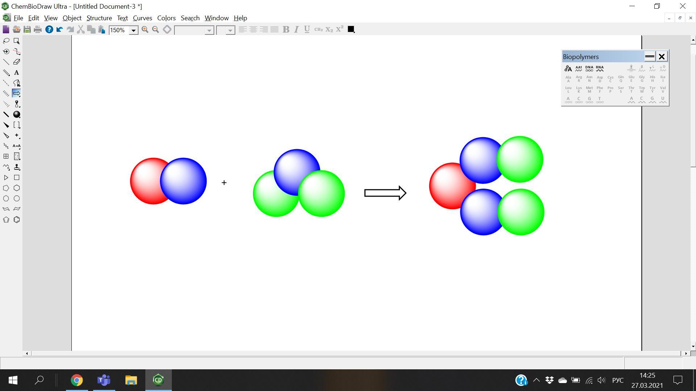The image size is (696, 391).
Task: Open the 150% zoom dropdown
Action: 133,30
